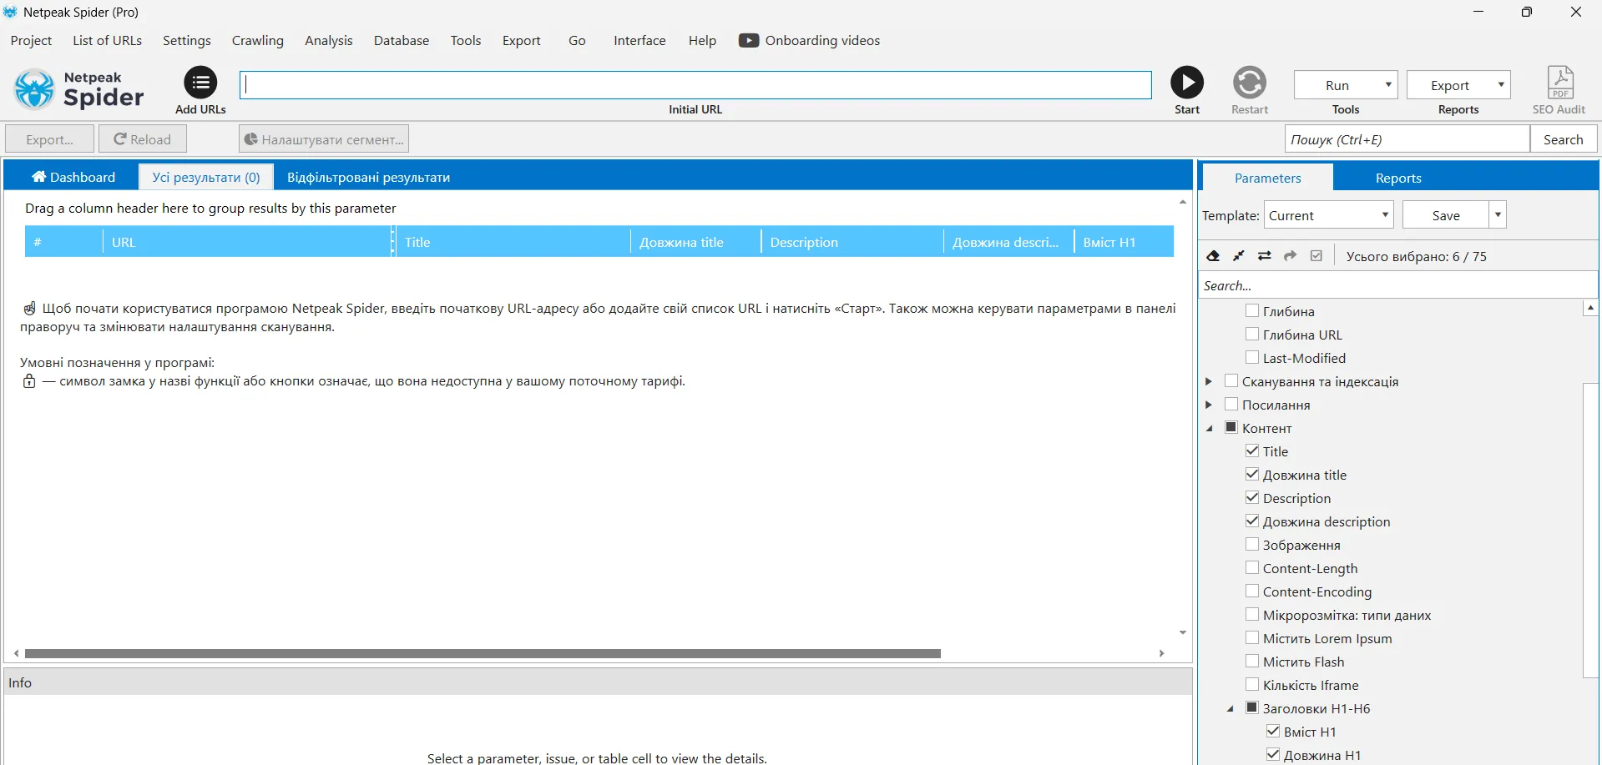
Task: Open the Interface menu
Action: (x=639, y=40)
